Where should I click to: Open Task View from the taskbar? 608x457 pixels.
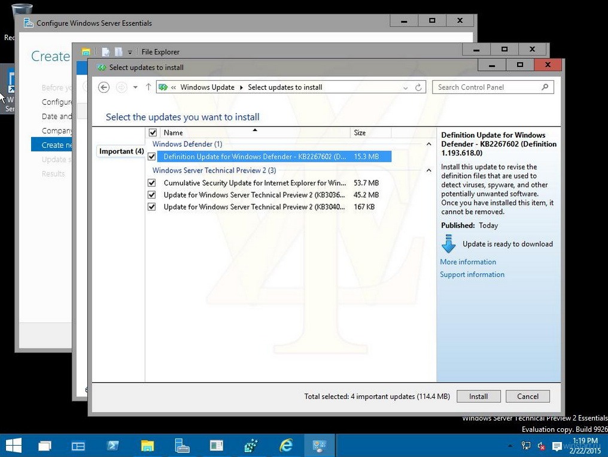click(x=44, y=446)
